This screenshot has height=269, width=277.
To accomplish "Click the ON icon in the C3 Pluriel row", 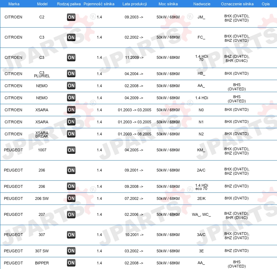I will tap(71, 73).
